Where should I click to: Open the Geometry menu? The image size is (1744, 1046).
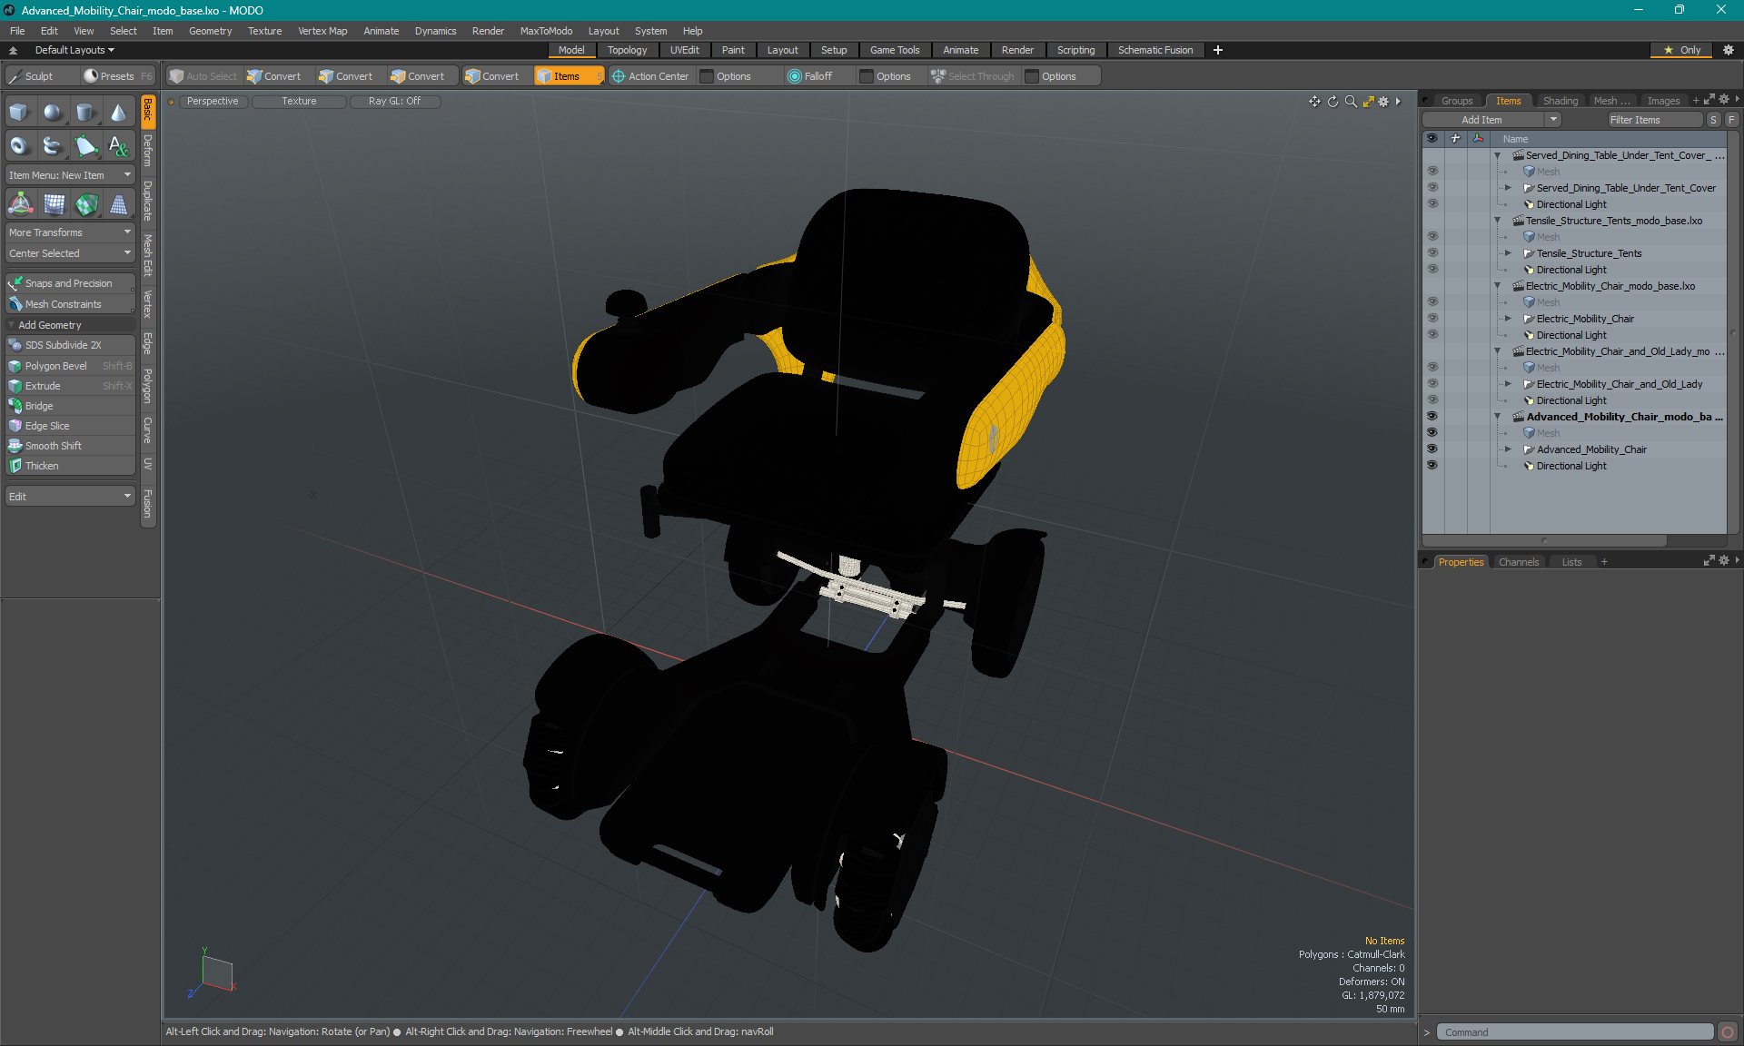click(210, 31)
